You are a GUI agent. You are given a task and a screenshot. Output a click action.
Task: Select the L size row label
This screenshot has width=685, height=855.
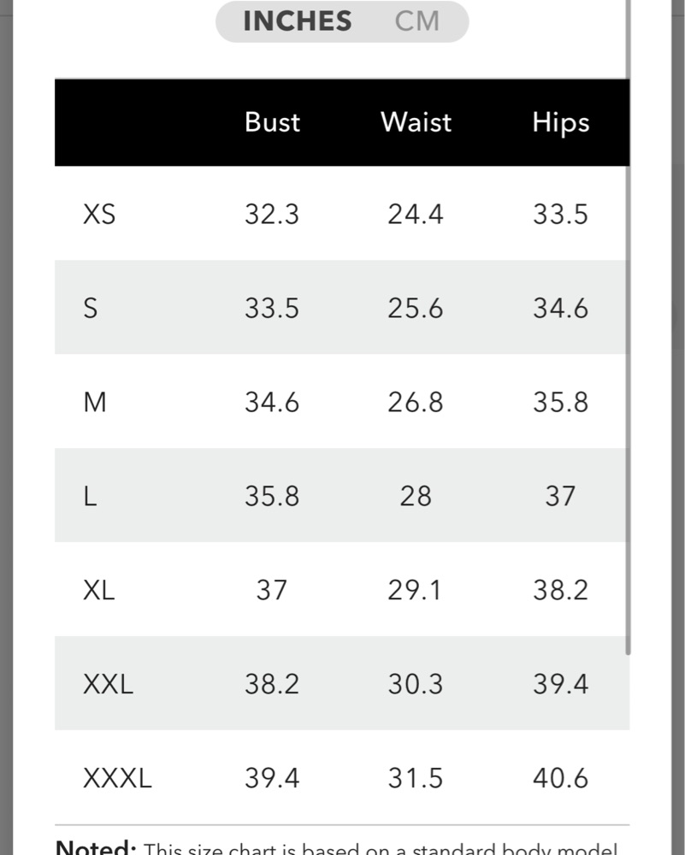click(x=90, y=496)
